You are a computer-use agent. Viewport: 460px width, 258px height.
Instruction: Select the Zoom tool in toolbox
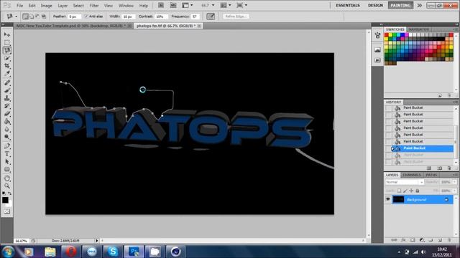pyautogui.click(x=7, y=186)
